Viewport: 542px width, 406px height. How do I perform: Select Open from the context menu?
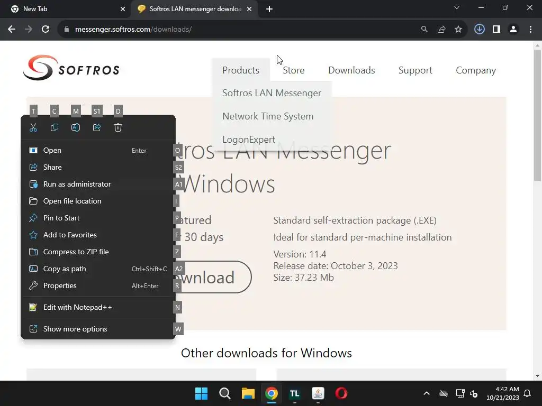(98, 151)
